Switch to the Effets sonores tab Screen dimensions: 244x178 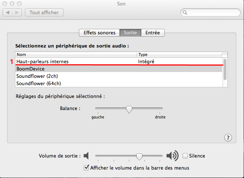pos(99,33)
